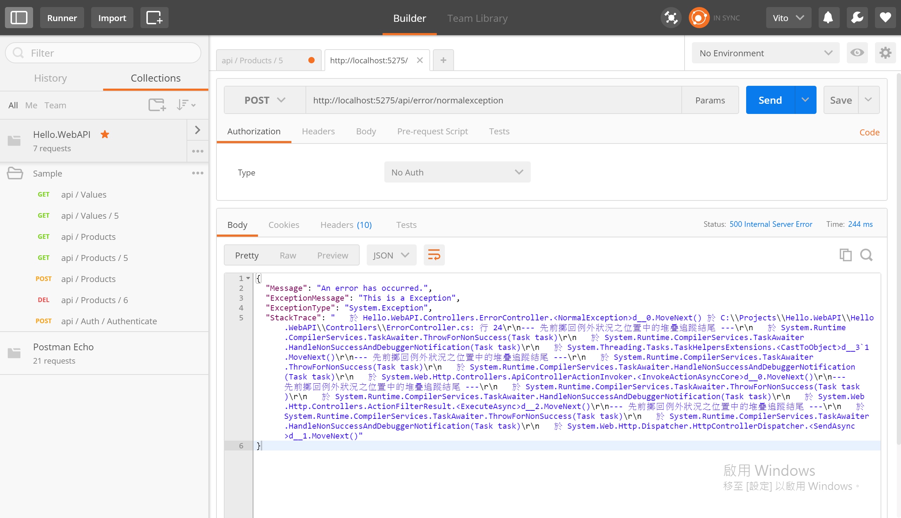Screen dimensions: 901x518
Task: Click the request URL input field
Action: click(493, 100)
